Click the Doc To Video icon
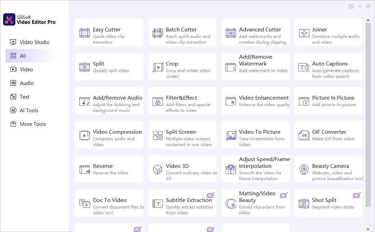 (84, 204)
